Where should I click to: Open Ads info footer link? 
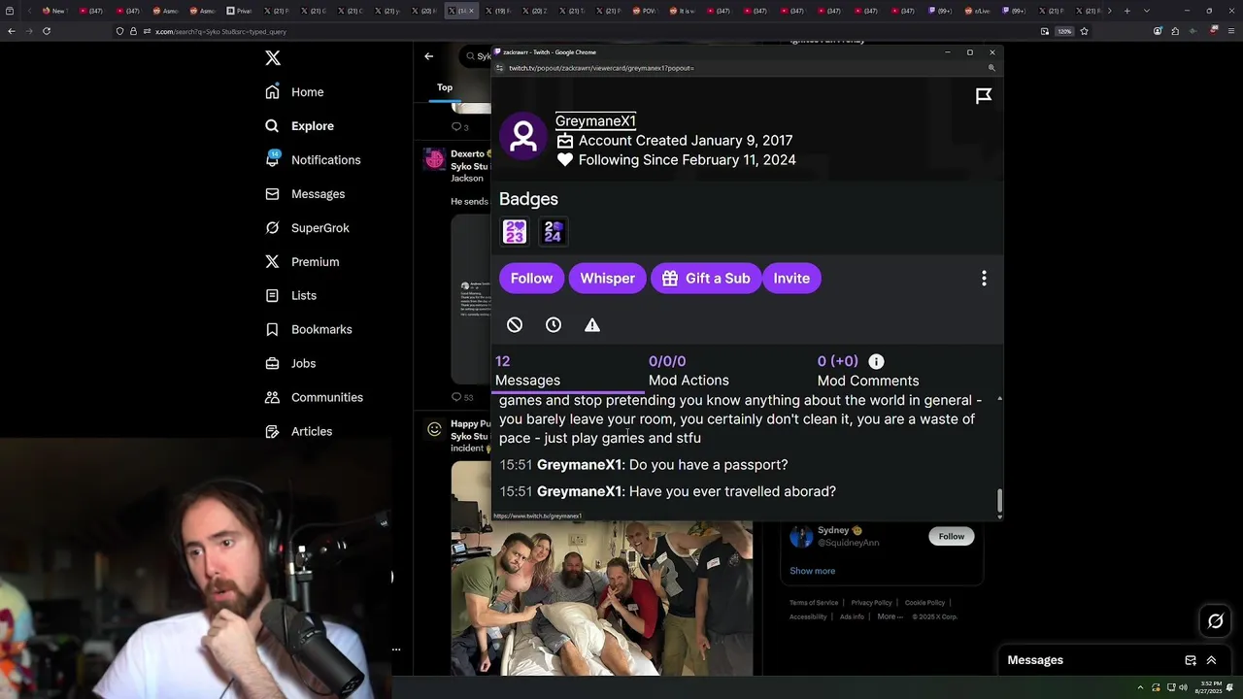tap(852, 616)
